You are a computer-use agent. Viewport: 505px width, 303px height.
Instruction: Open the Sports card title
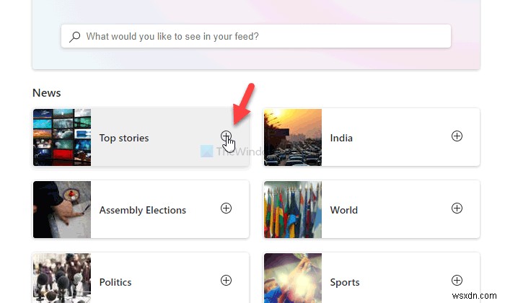(x=345, y=282)
